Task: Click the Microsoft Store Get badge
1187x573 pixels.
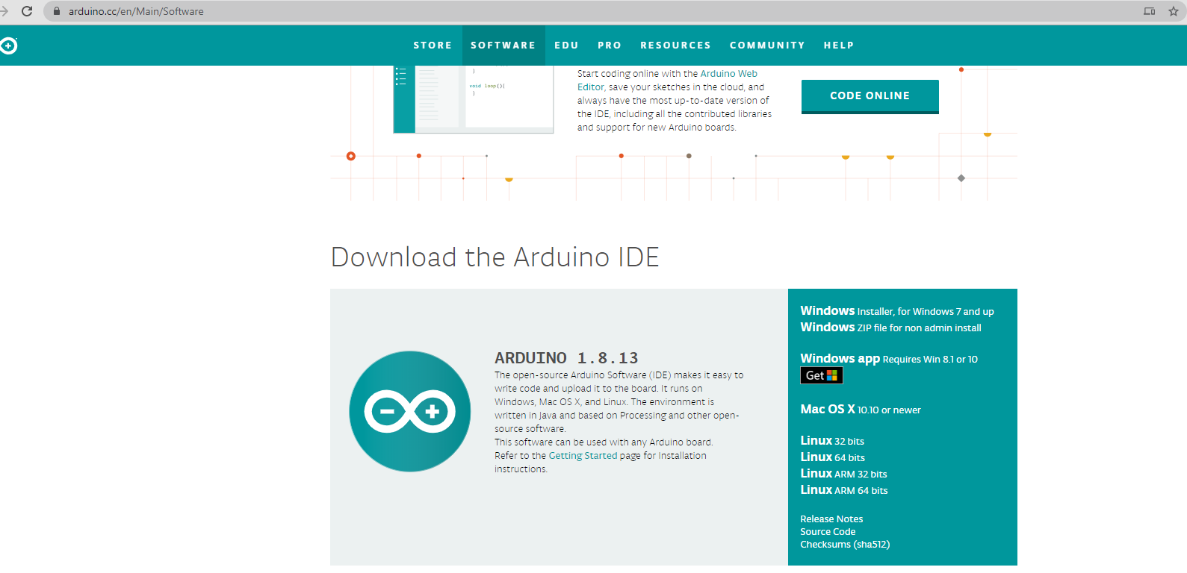Action: [x=822, y=375]
